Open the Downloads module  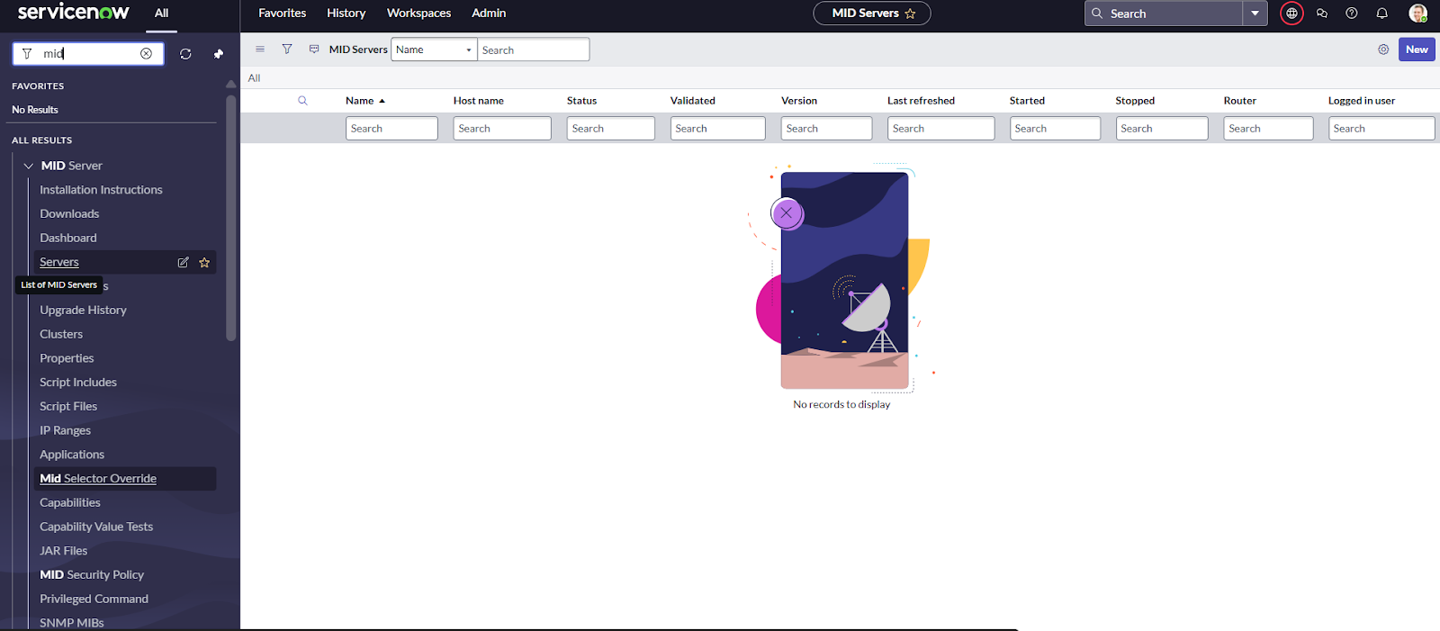69,214
